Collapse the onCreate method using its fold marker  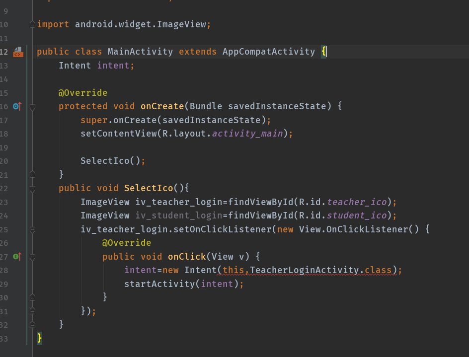coord(32,107)
